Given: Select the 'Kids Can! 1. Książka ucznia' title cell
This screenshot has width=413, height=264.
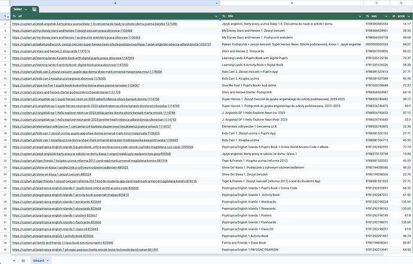Looking at the screenshot, I should point(292,140).
